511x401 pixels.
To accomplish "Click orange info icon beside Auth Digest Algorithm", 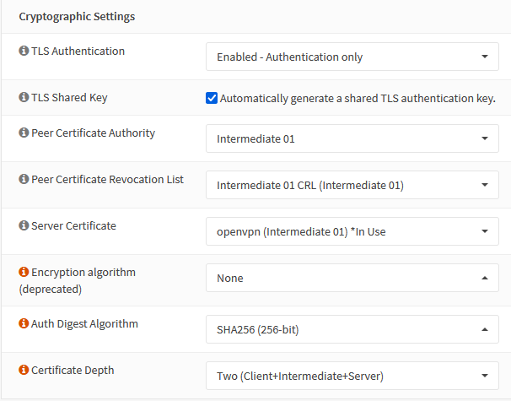I will click(24, 323).
